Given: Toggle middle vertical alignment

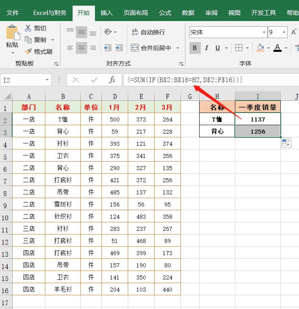Looking at the screenshot, I should coord(81,32).
